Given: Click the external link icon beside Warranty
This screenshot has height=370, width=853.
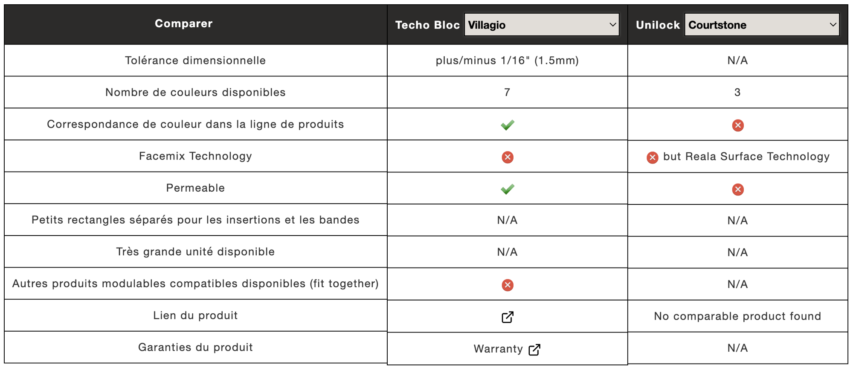Looking at the screenshot, I should click(x=534, y=350).
